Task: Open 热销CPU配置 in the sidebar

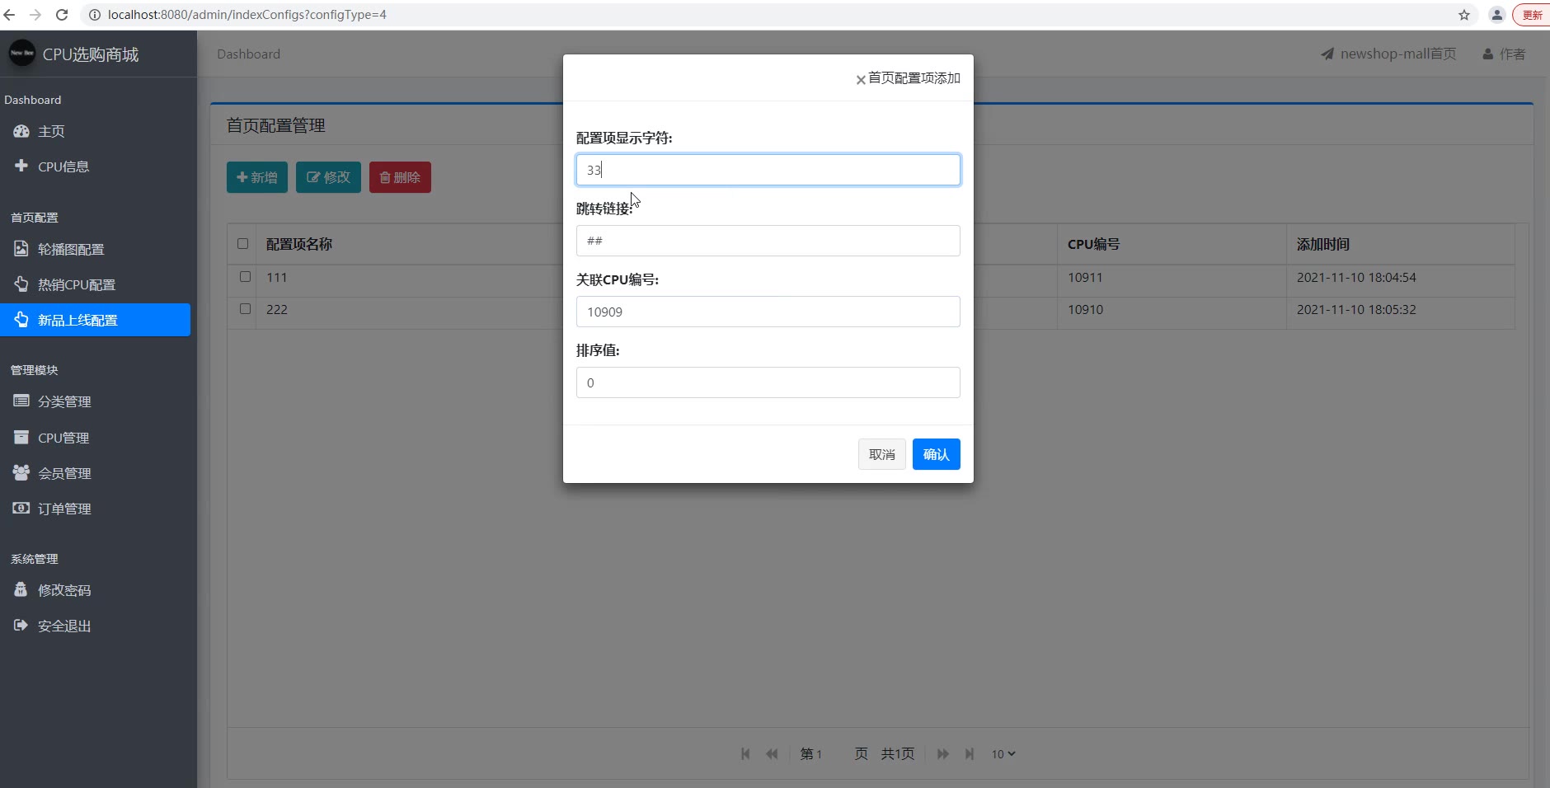Action: tap(77, 285)
